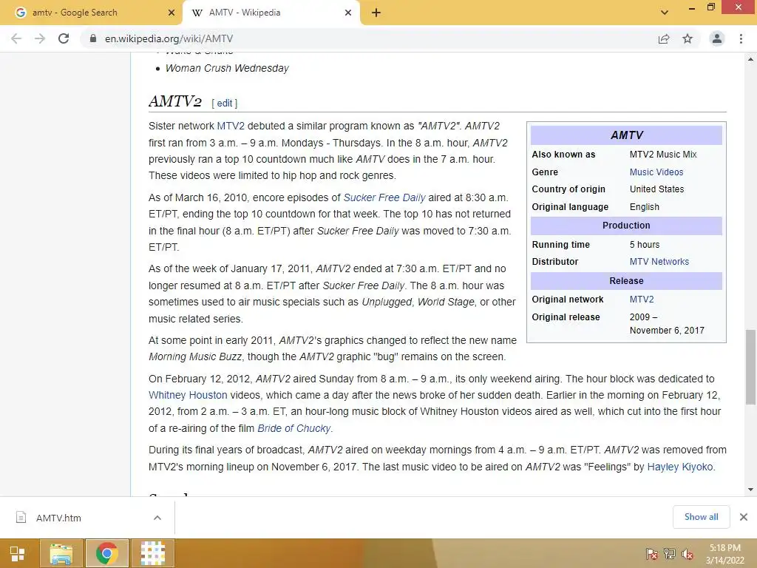Click Chrome icon in taskbar
Viewport: 757px width, 568px height.
[x=106, y=553]
